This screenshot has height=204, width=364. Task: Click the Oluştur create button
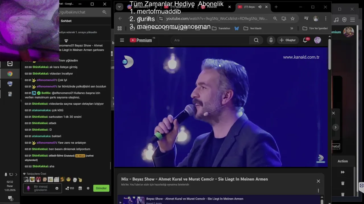point(288,40)
